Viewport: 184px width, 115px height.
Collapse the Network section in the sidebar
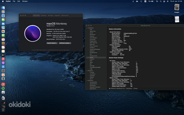[87, 71]
